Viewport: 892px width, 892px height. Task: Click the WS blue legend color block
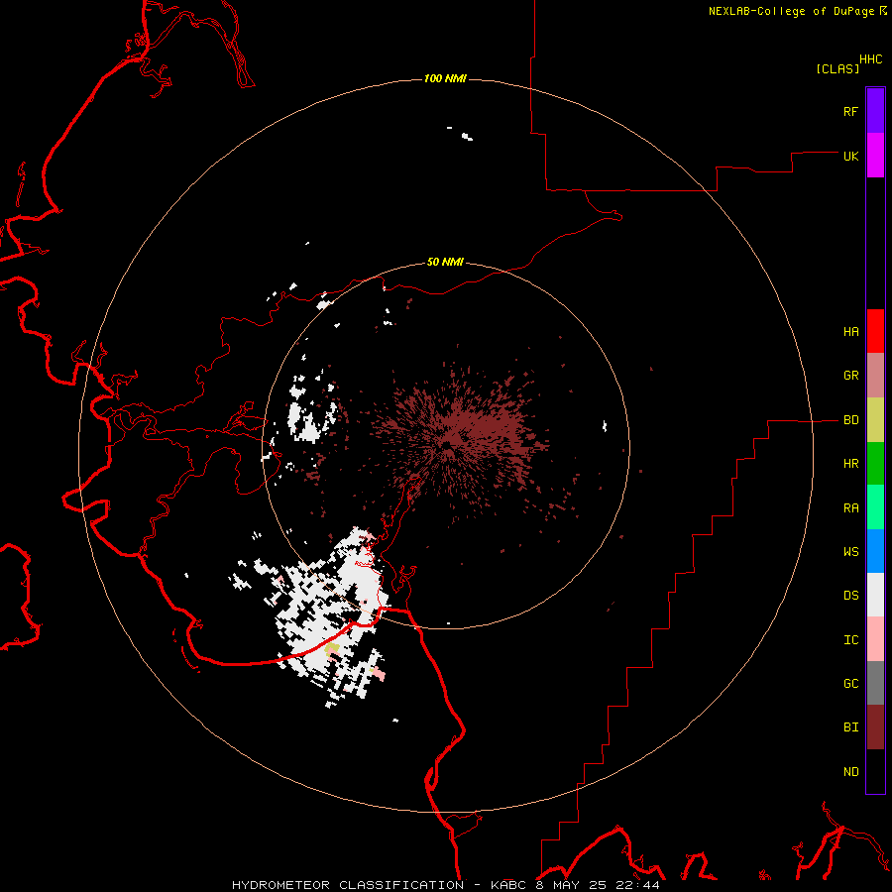pyautogui.click(x=875, y=551)
